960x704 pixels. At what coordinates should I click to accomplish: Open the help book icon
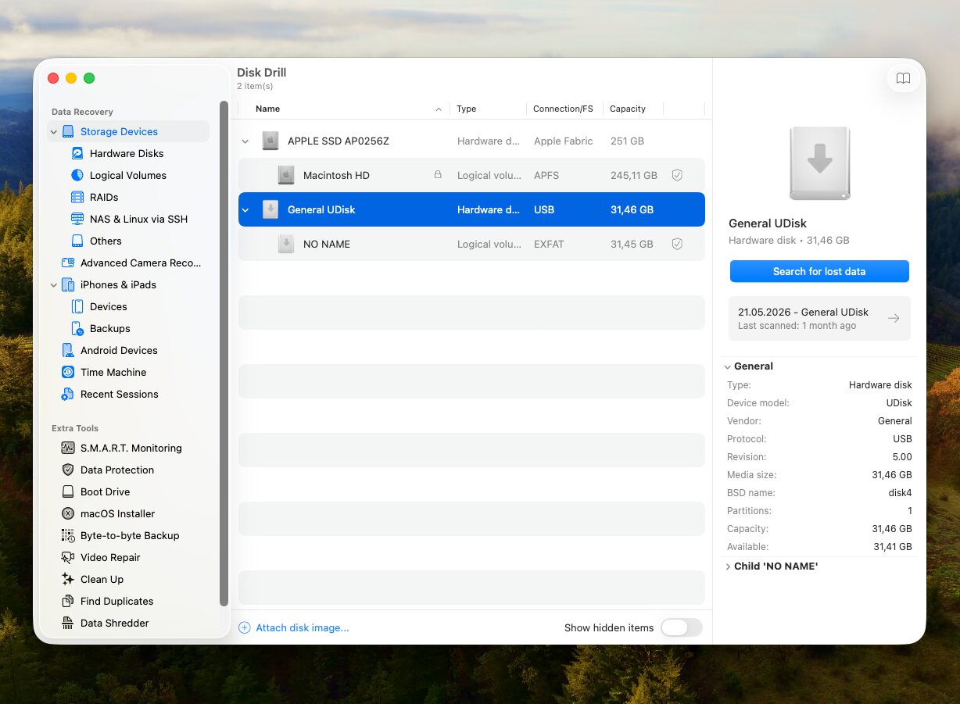903,78
